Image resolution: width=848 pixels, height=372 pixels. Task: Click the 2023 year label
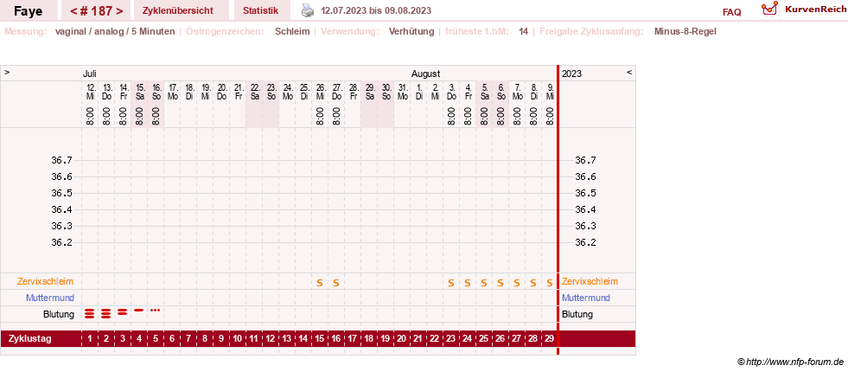click(571, 74)
